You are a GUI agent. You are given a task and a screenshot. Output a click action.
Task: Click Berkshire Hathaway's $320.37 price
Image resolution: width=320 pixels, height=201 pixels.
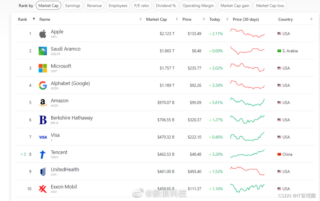pyautogui.click(x=194, y=120)
